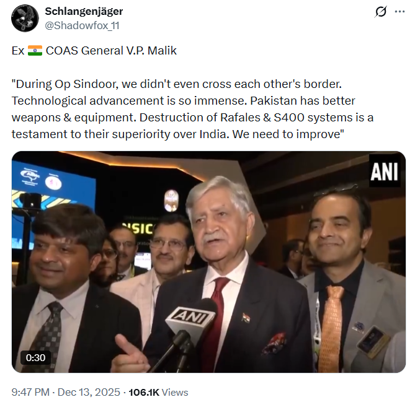Viewport: 415px width, 410px height.
Task: Click the NSIC sign in video background
Action: pyautogui.click(x=138, y=229)
